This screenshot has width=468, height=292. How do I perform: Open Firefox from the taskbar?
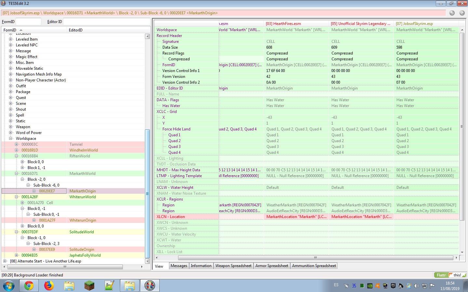[x=49, y=286]
